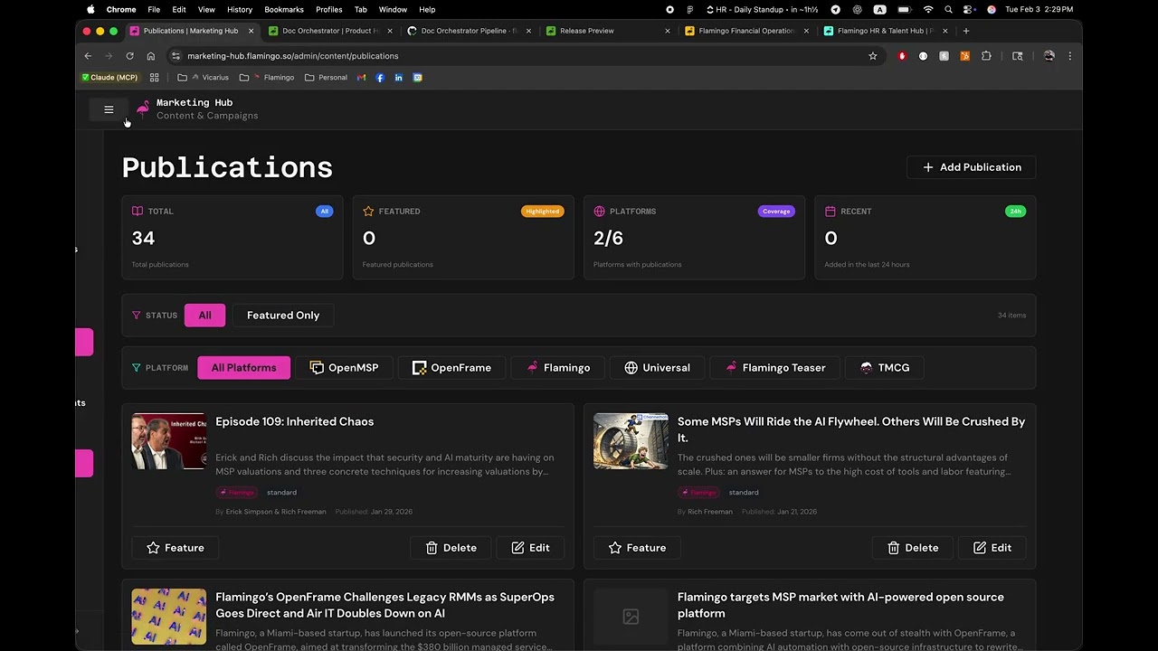Select the All Platforms filter
1158x651 pixels.
[x=243, y=368]
